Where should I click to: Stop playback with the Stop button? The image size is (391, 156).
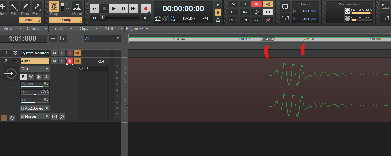104,9
